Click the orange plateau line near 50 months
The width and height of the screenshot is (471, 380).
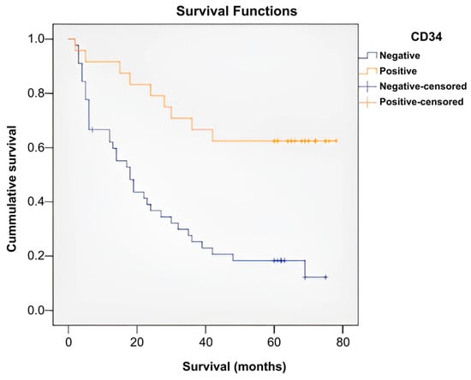tap(240, 140)
